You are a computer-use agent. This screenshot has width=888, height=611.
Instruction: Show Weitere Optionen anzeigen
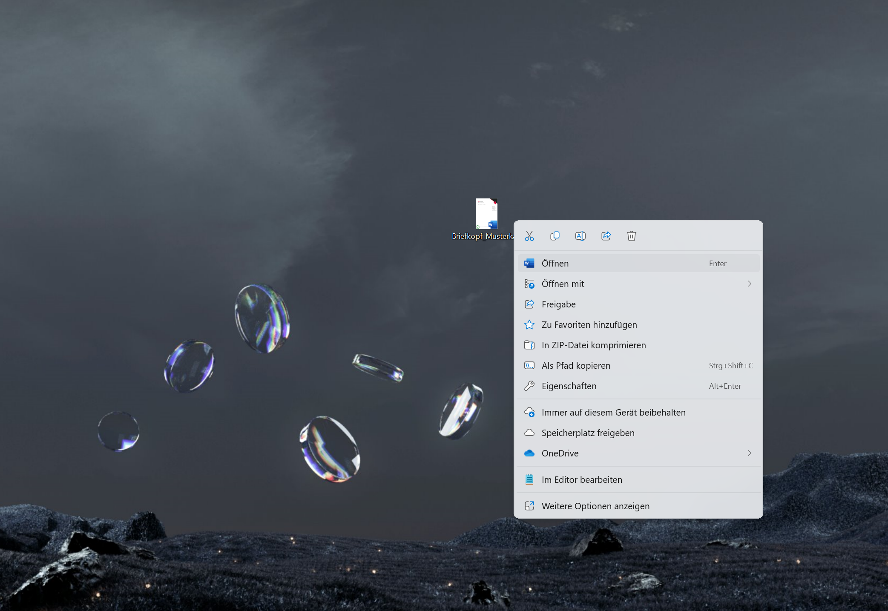[595, 506]
